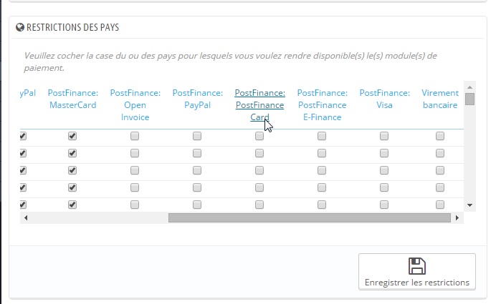Click the Virement bancaire column header
The image size is (496, 304).
pos(440,99)
